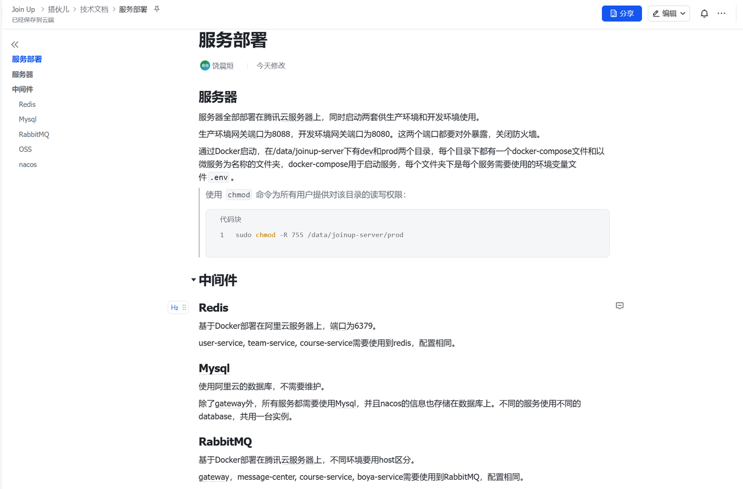
Task: Click the 使用阿里云的数据库 paragraph
Action: point(262,386)
